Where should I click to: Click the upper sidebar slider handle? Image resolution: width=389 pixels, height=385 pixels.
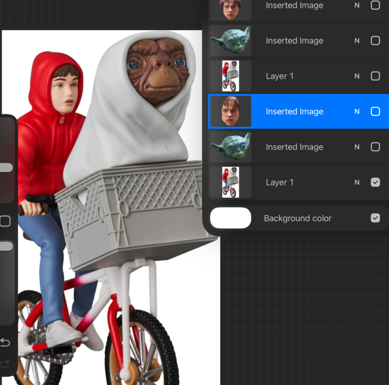pyautogui.click(x=6, y=167)
